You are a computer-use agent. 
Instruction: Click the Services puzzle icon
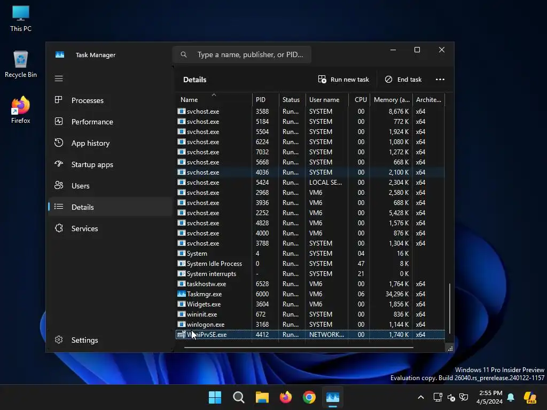pyautogui.click(x=59, y=228)
